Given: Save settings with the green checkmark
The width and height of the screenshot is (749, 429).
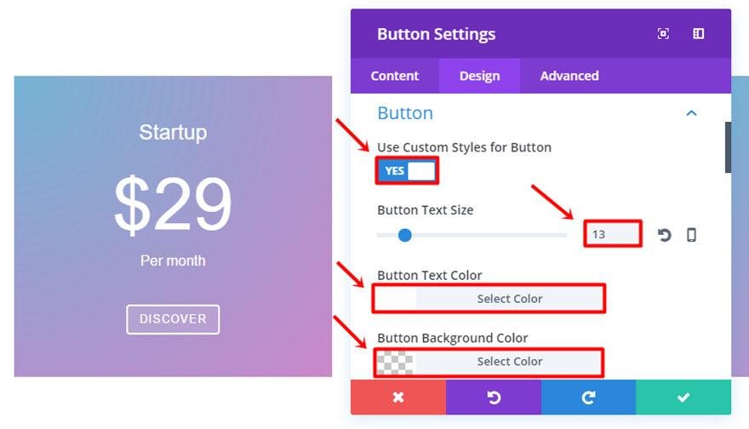Looking at the screenshot, I should coord(683,398).
